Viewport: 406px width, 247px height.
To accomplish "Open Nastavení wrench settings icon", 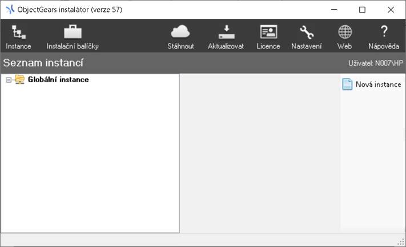I will [307, 32].
